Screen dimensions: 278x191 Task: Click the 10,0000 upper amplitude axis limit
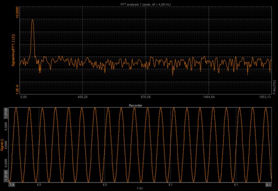[x=18, y=12]
